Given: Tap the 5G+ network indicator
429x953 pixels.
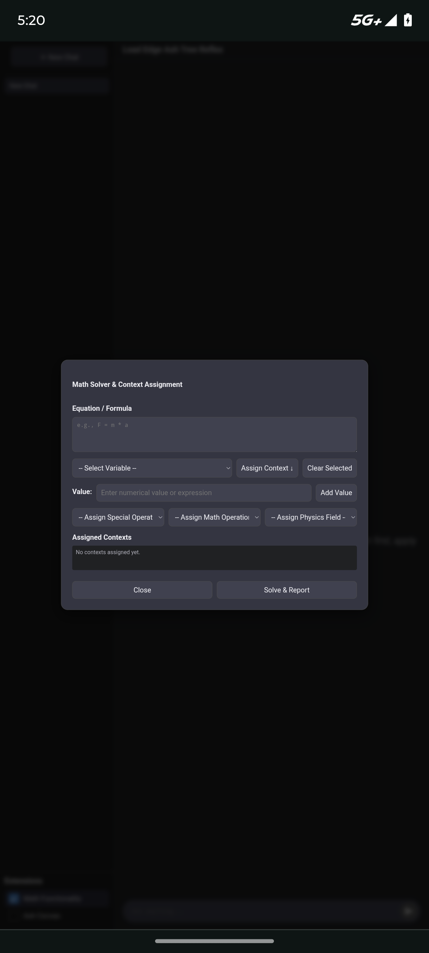Looking at the screenshot, I should (366, 20).
